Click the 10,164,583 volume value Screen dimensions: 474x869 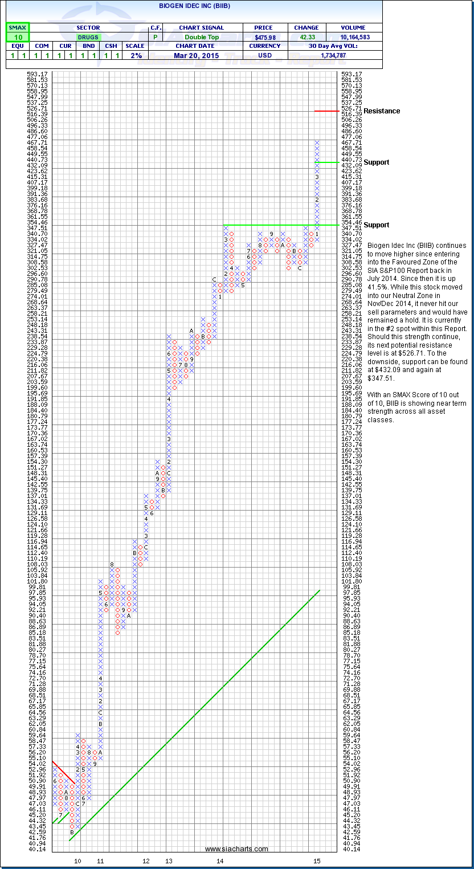354,37
